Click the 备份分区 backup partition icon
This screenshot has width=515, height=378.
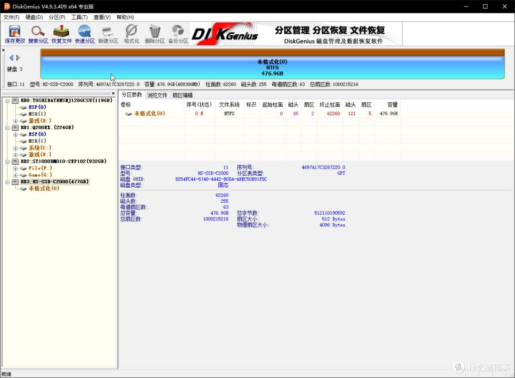tap(178, 34)
